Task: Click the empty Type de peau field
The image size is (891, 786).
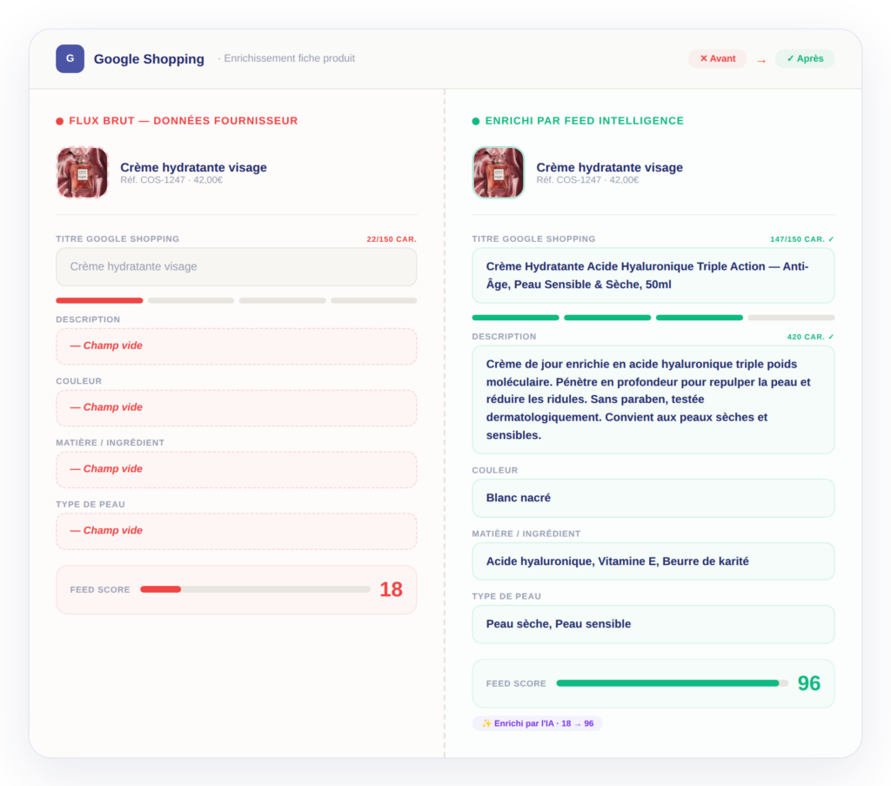Action: (x=236, y=531)
